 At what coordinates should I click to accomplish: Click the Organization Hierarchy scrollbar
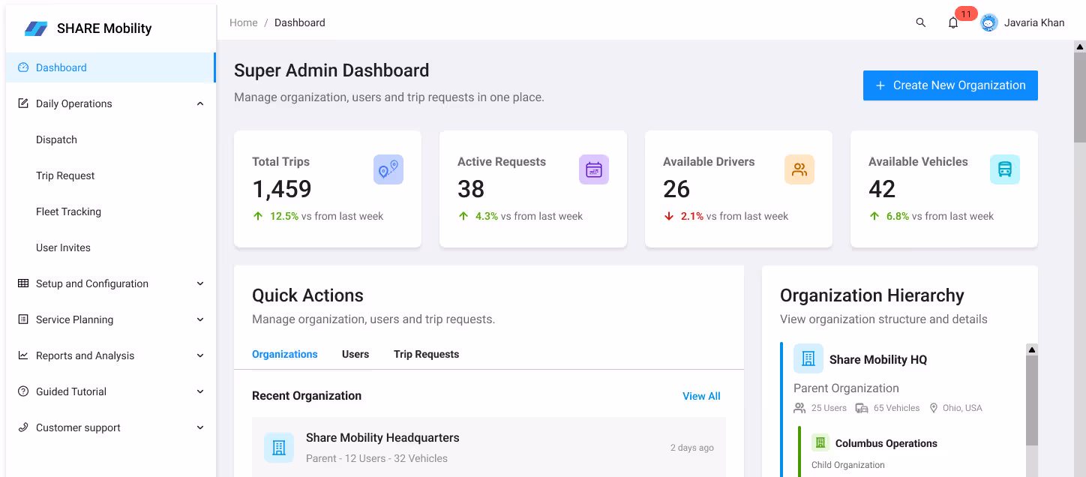coord(1032,397)
